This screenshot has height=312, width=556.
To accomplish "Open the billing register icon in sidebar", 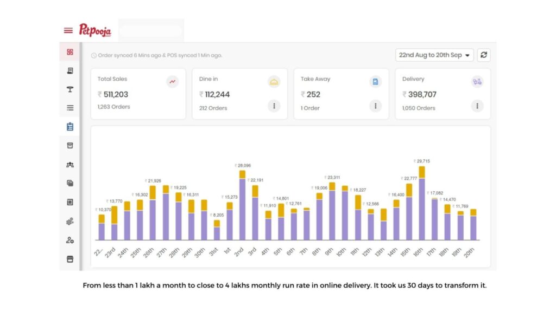I will [x=70, y=70].
